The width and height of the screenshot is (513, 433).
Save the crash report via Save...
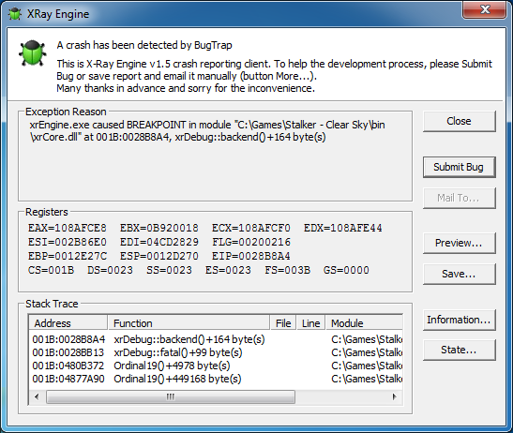(x=459, y=274)
